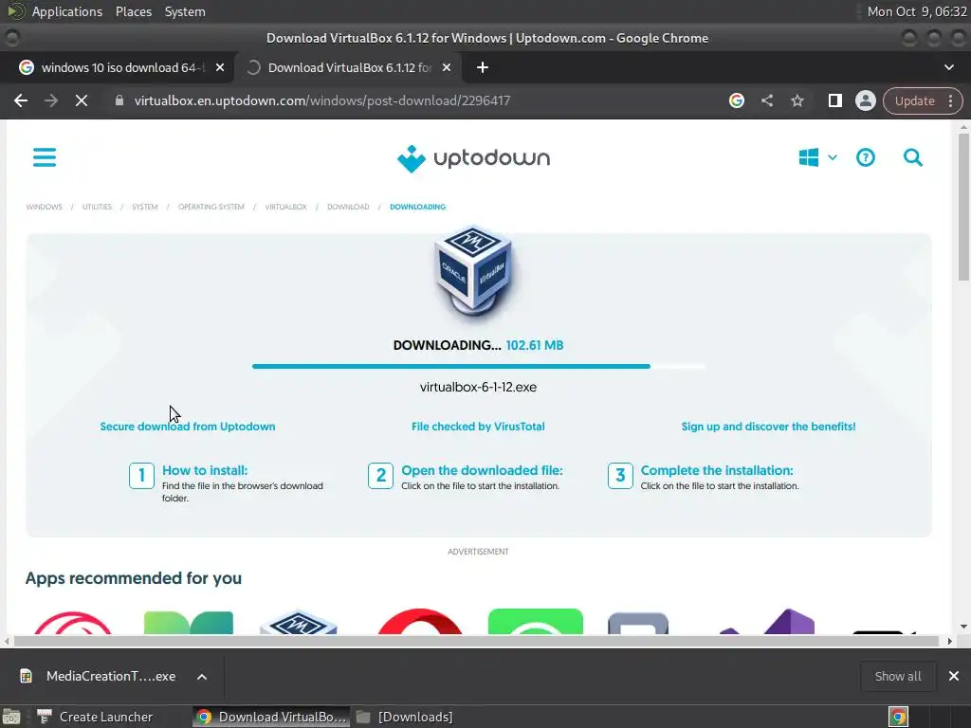The width and height of the screenshot is (971, 728).
Task: Click the Uptodown logo
Action: [x=474, y=158]
